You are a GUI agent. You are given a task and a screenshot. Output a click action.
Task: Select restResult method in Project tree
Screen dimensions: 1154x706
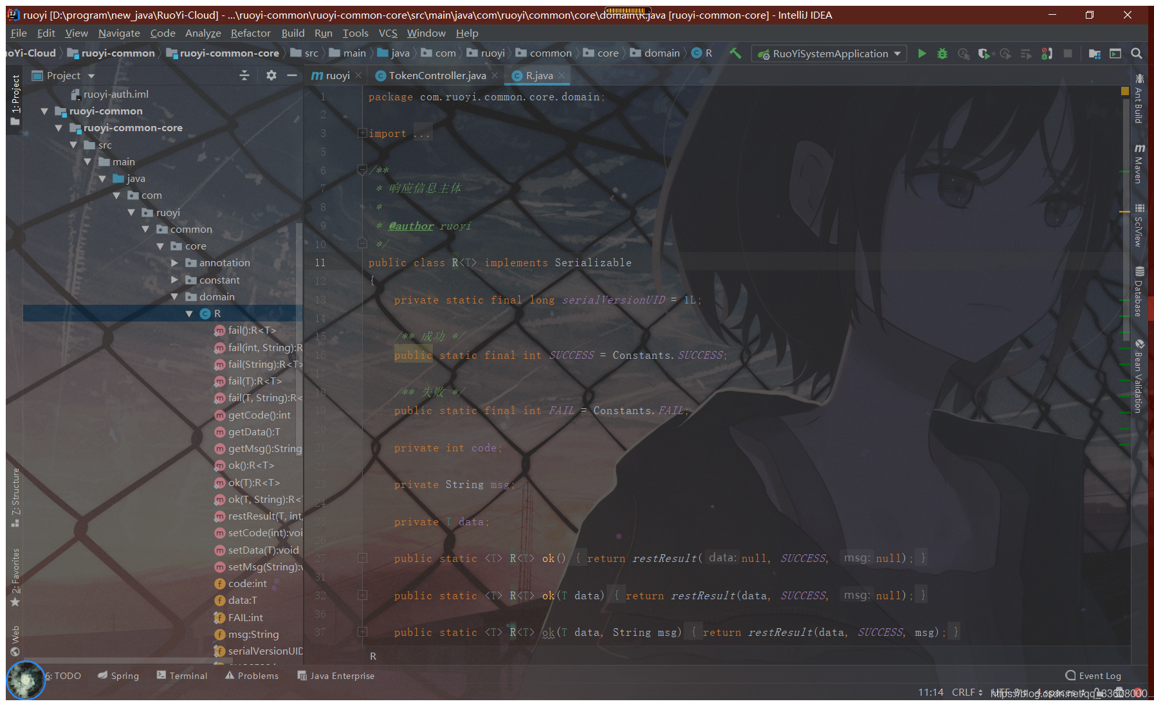(x=259, y=516)
